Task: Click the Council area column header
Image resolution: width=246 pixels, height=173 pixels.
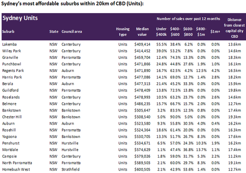Action: 72,32
